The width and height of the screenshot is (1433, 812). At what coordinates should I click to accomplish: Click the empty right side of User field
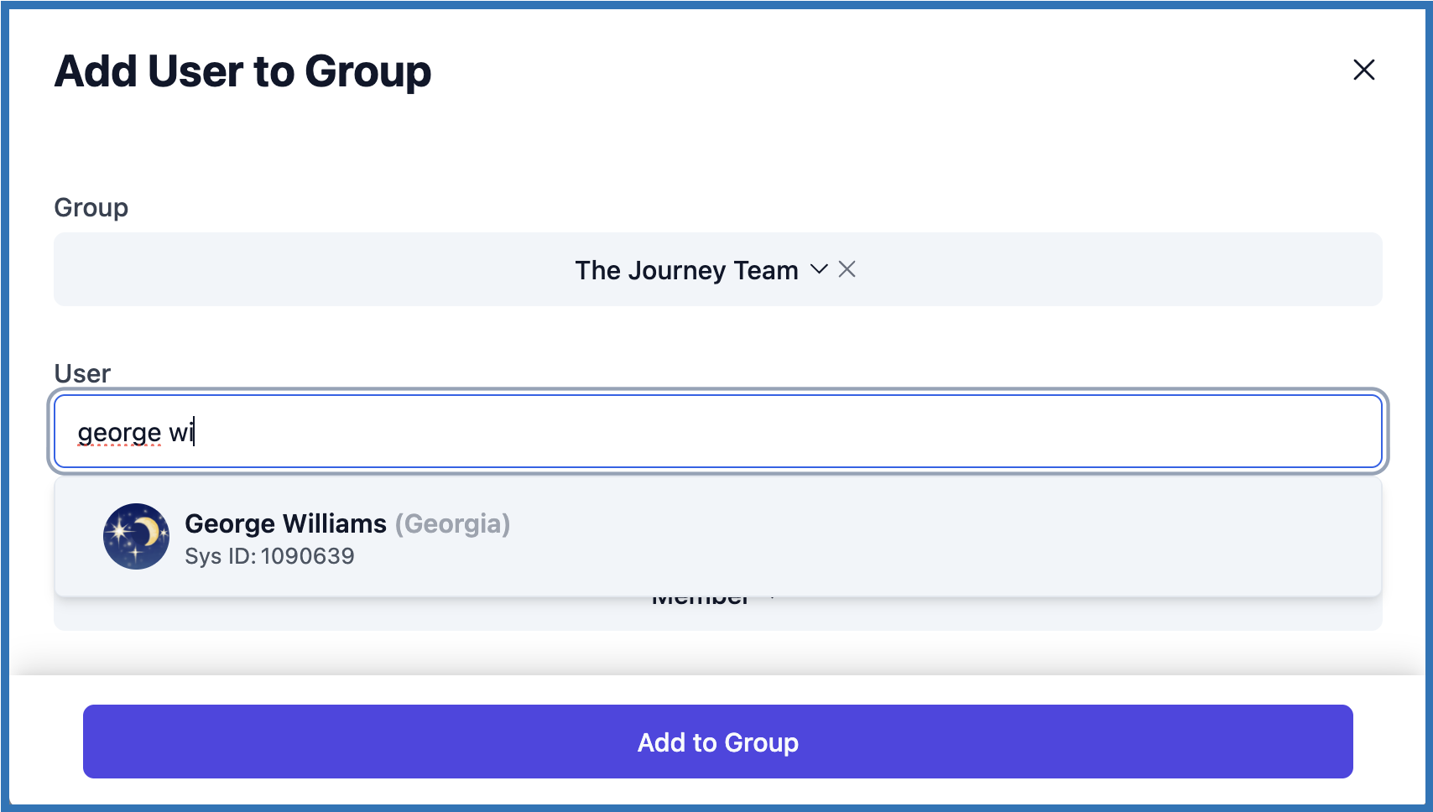pyautogui.click(x=1091, y=432)
